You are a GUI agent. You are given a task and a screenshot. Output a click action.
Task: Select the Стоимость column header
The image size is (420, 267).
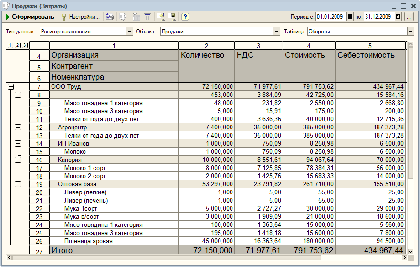(309, 66)
